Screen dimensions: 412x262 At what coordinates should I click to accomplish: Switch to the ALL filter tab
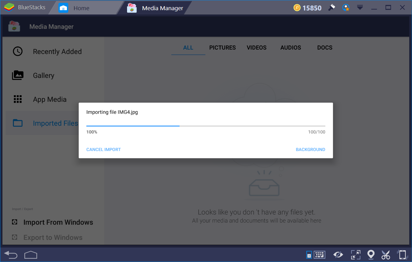pos(188,48)
